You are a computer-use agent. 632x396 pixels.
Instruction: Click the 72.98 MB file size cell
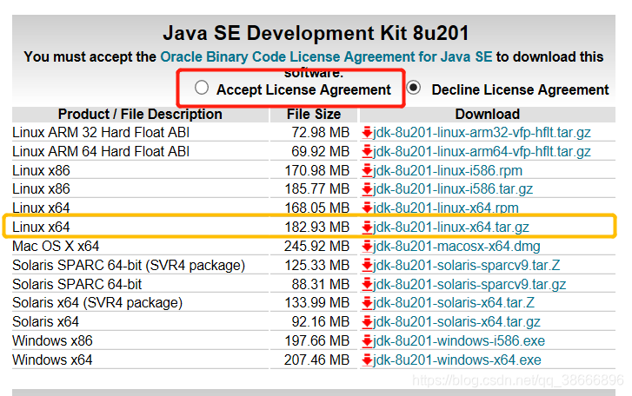[321, 132]
